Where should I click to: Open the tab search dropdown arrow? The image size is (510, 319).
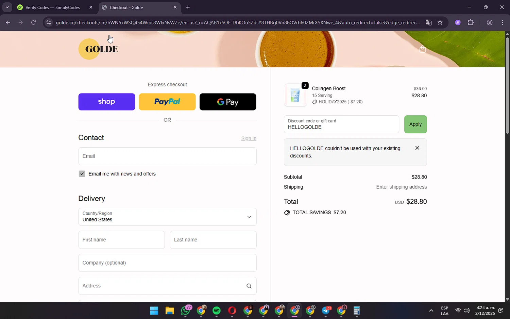click(7, 7)
